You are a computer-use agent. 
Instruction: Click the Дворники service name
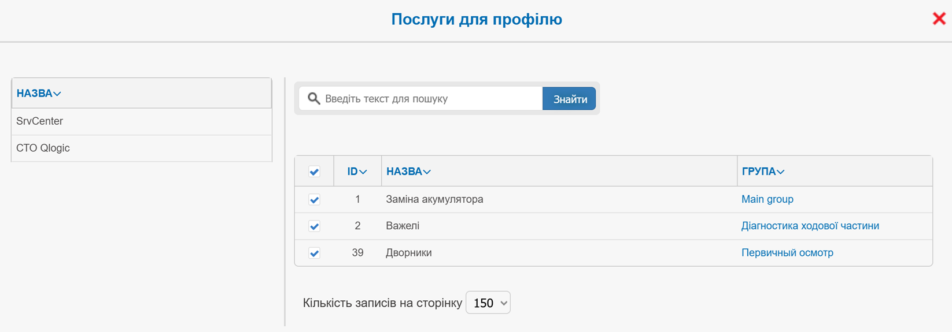408,252
